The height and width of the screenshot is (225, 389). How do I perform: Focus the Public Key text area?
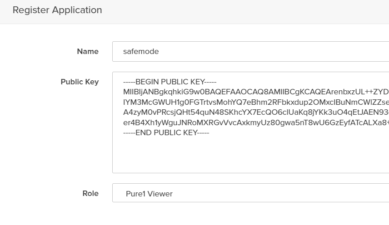[250, 122]
